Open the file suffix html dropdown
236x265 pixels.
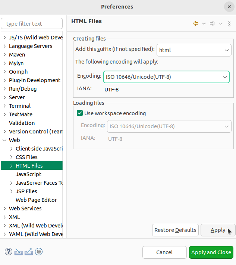coord(194,50)
